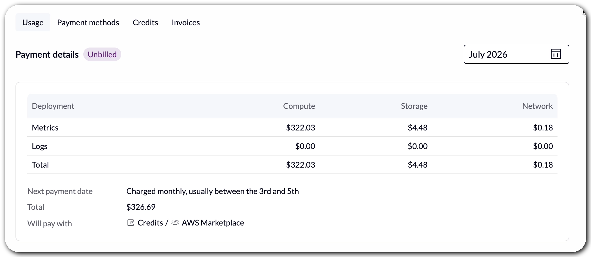Image resolution: width=591 pixels, height=257 pixels.
Task: Open the calendar icon in the month picker
Action: tap(556, 54)
